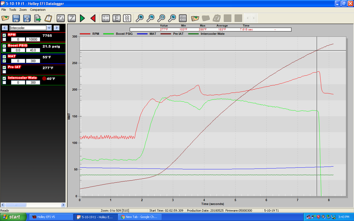Click the zoom out magnifier icon

[150, 18]
